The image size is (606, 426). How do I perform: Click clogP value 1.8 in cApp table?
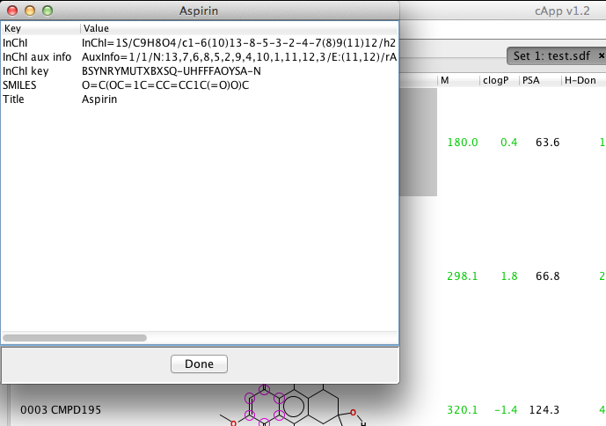509,276
